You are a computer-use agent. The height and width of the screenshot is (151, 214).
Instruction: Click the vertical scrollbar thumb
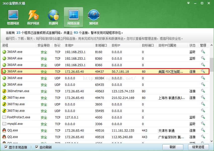(212, 65)
